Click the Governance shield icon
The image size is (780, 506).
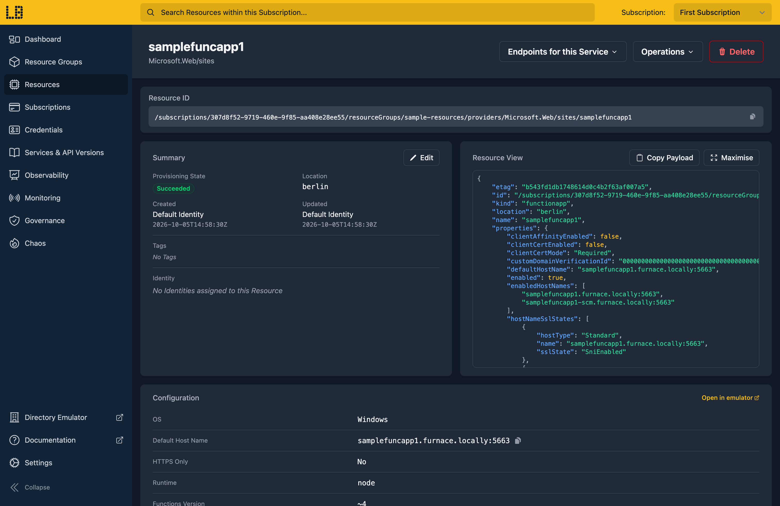click(14, 221)
